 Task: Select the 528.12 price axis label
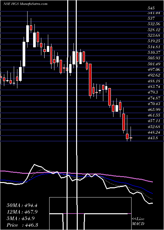pyautogui.click(x=154, y=30)
